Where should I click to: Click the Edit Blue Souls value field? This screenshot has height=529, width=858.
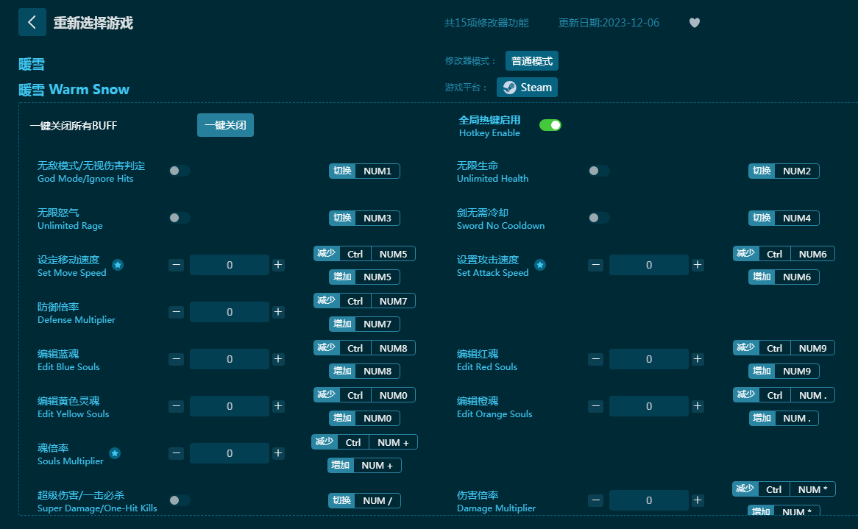click(230, 359)
